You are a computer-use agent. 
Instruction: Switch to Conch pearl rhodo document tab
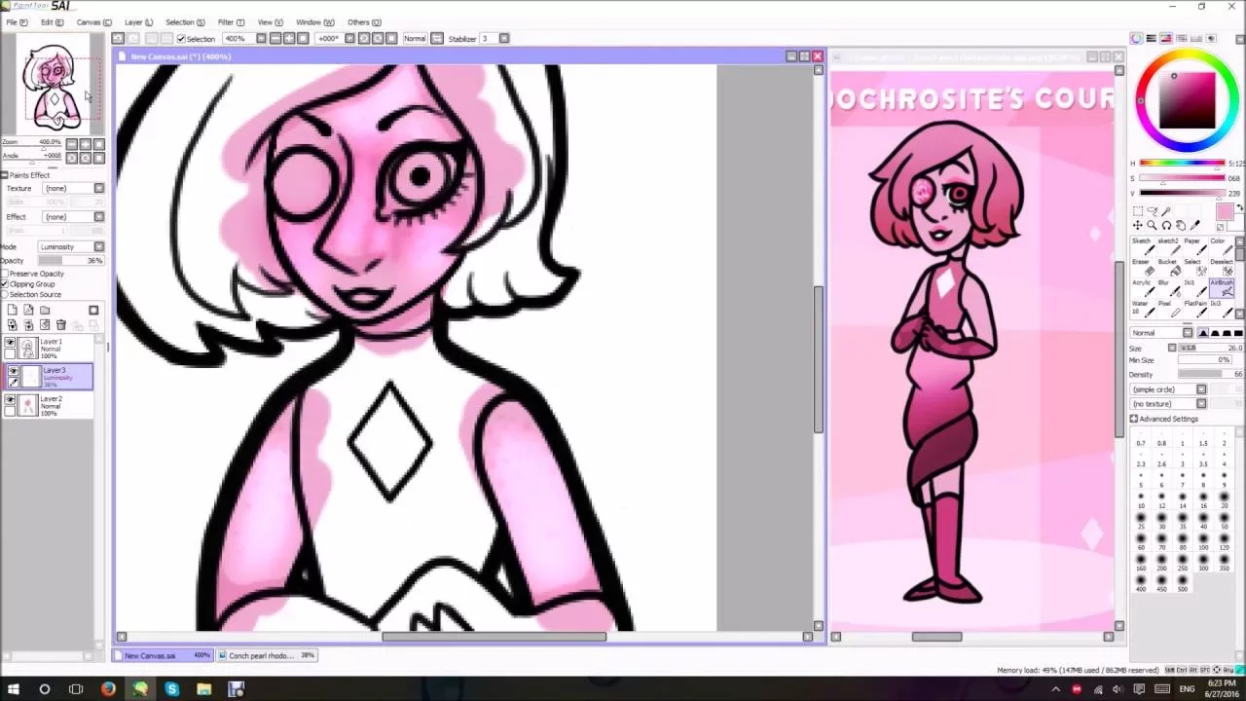[x=266, y=656]
